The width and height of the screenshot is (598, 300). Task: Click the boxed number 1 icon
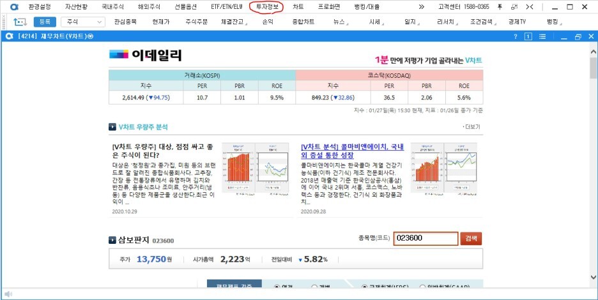(x=528, y=36)
